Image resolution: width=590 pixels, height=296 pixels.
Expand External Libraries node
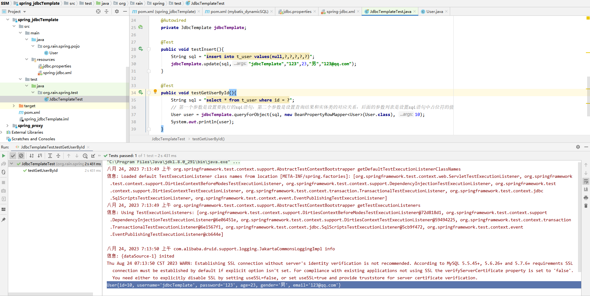(x=2, y=132)
